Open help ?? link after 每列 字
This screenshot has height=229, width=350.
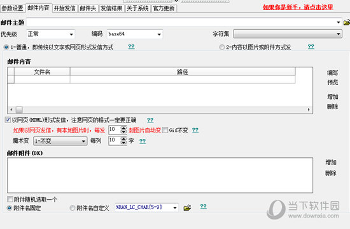(x=143, y=141)
